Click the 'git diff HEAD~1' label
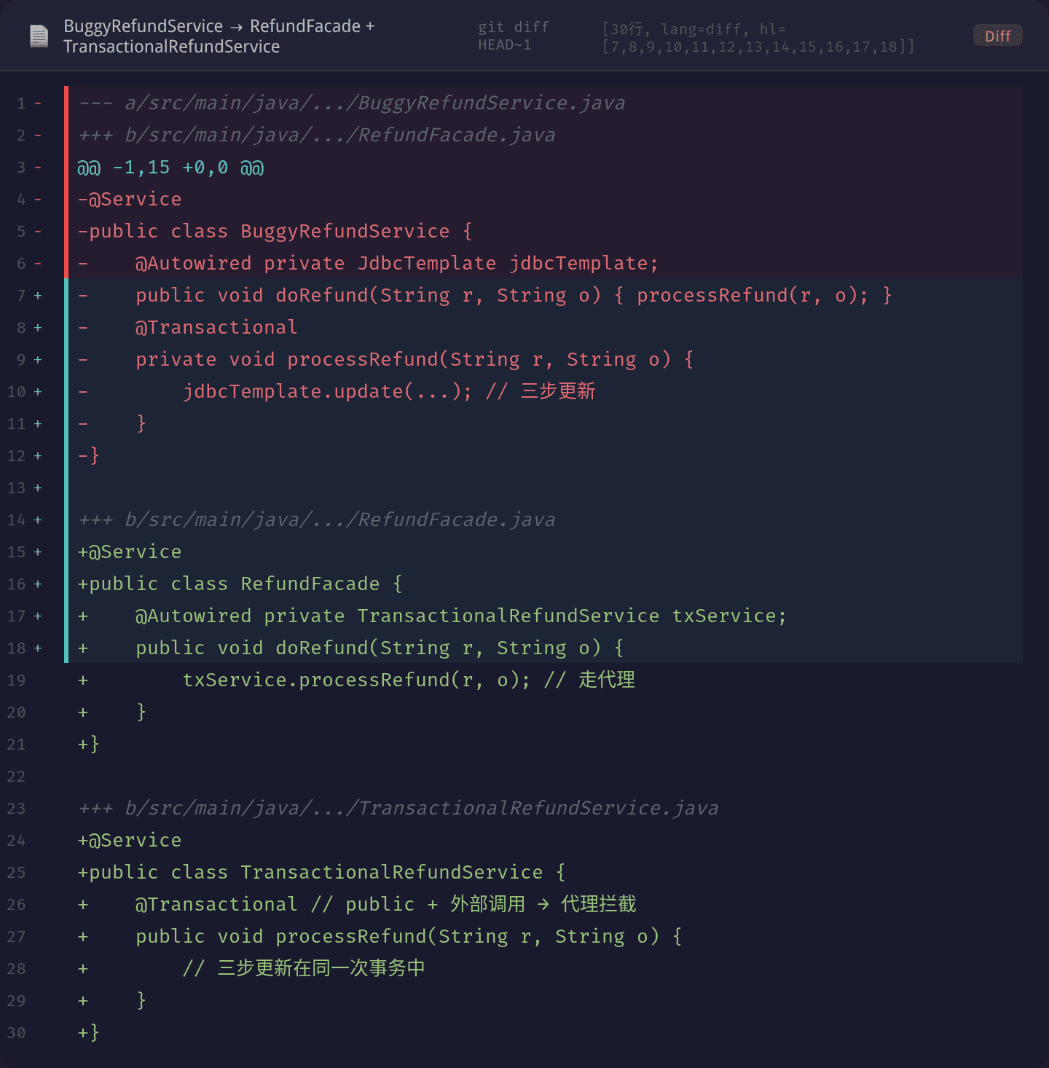The height and width of the screenshot is (1068, 1049). 513,36
